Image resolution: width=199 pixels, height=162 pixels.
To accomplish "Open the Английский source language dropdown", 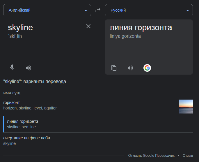I will coord(47,10).
